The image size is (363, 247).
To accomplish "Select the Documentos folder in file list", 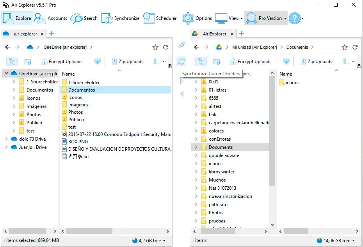I will coord(115,90).
